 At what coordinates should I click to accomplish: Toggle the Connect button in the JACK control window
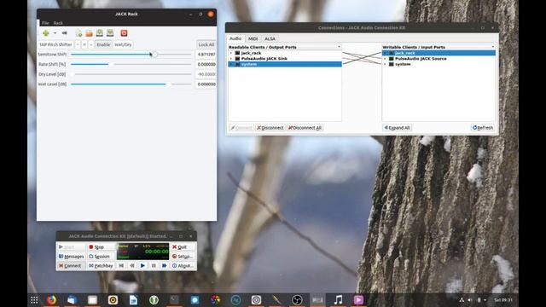click(71, 265)
